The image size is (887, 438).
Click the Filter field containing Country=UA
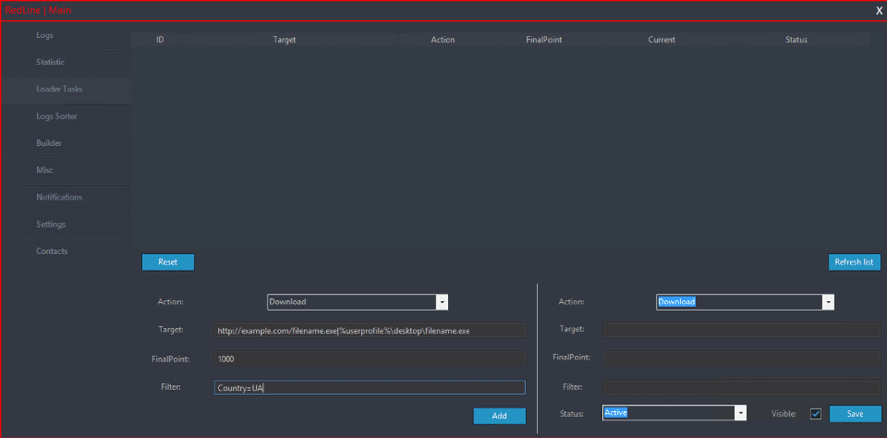pyautogui.click(x=370, y=387)
